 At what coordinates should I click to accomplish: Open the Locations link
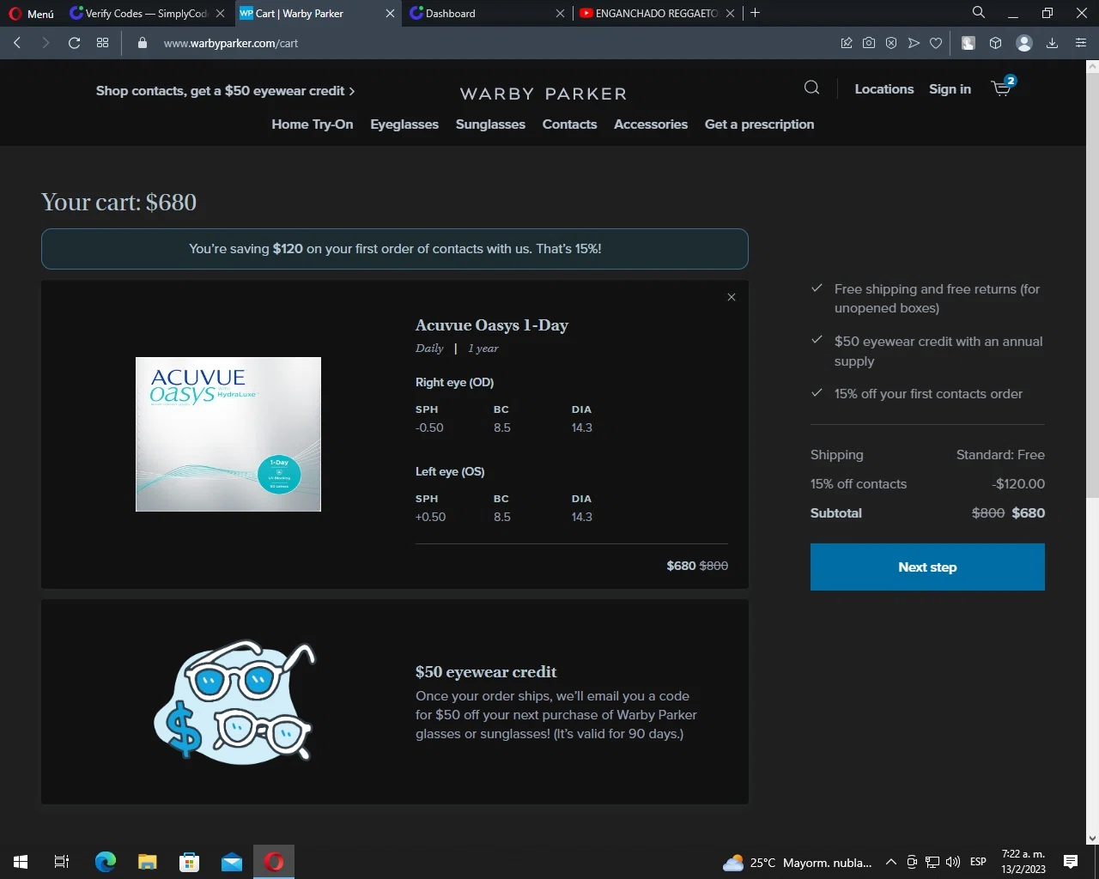click(x=884, y=89)
